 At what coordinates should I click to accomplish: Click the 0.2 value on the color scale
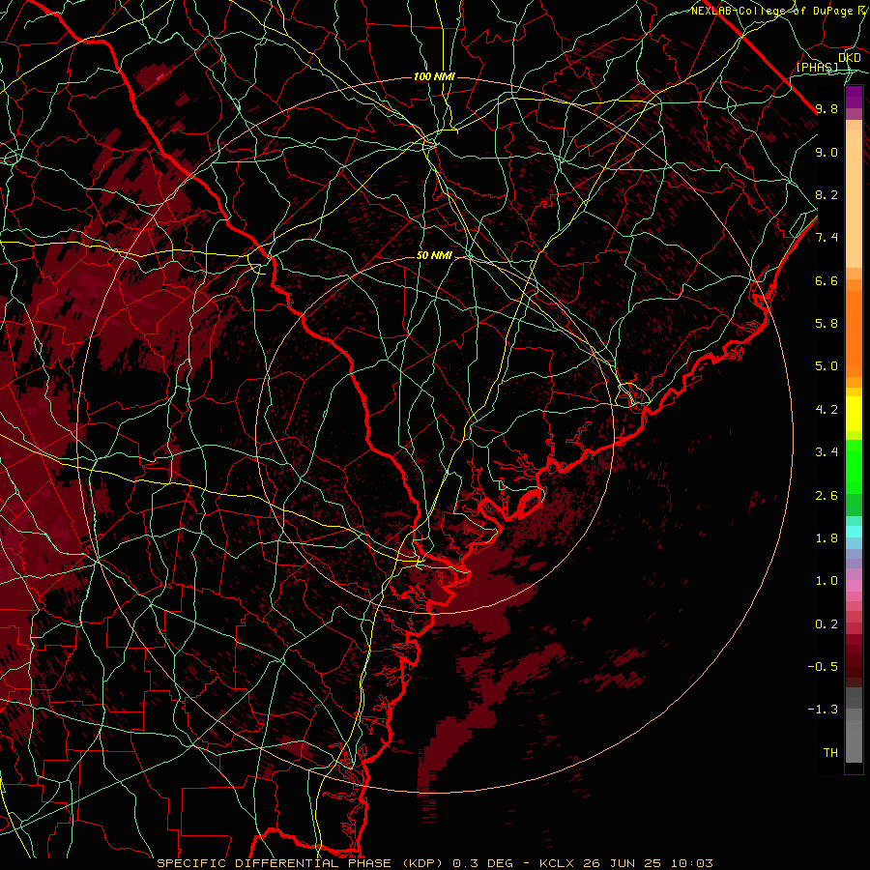tap(826, 624)
